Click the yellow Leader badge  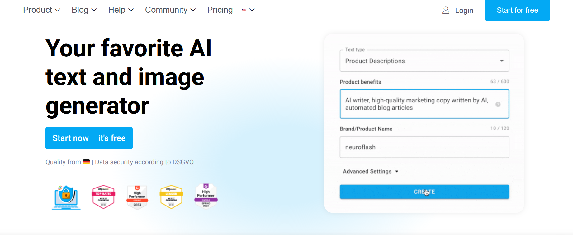171,197
